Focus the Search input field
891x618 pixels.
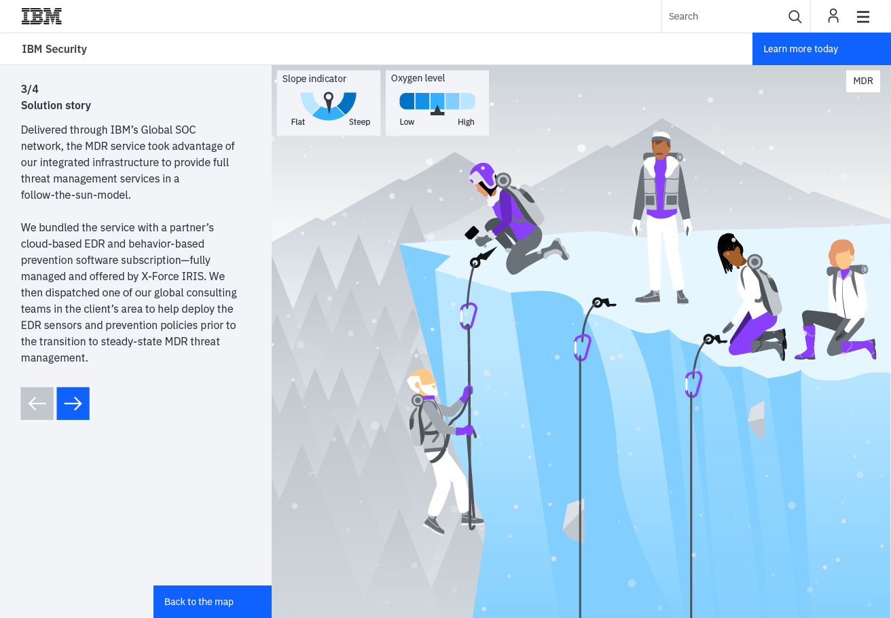(724, 16)
